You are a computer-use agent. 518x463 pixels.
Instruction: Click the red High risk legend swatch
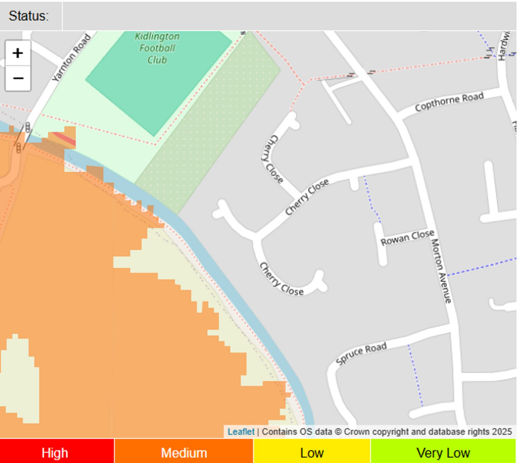click(x=57, y=452)
